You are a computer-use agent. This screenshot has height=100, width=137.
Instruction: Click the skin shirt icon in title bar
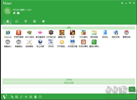(122, 3)
